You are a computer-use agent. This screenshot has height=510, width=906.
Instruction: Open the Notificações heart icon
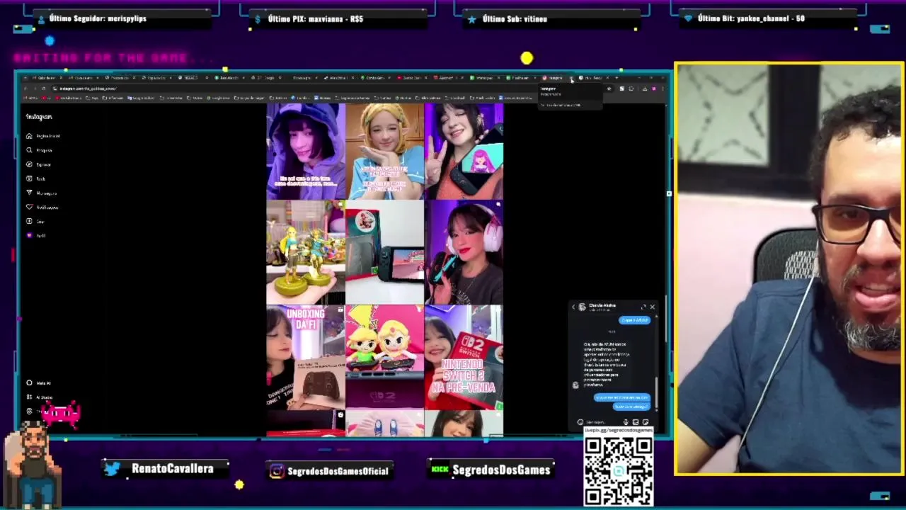(x=29, y=207)
